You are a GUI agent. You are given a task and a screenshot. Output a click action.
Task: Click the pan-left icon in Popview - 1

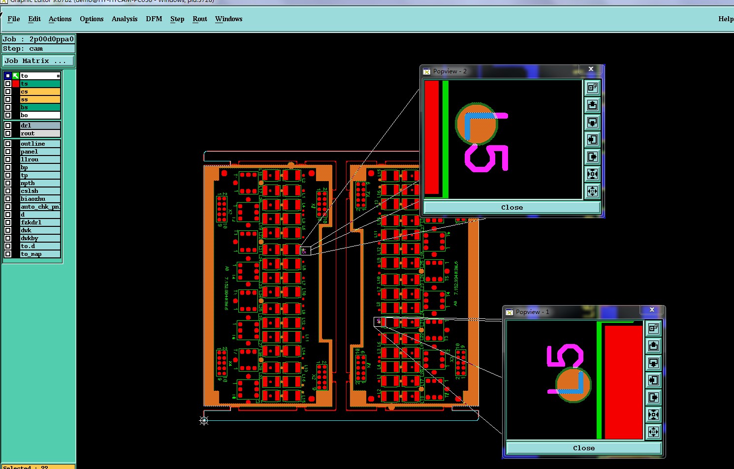coord(653,380)
